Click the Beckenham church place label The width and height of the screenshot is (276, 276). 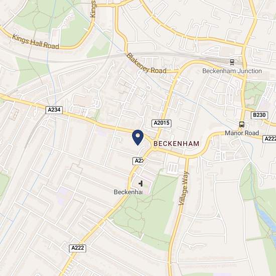128,192
